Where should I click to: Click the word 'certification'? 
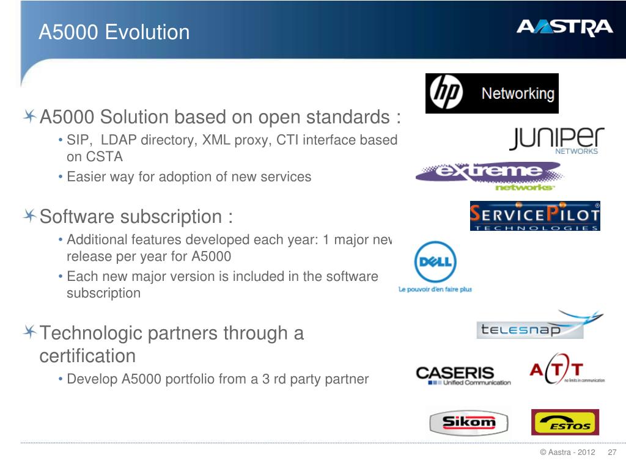(87, 356)
